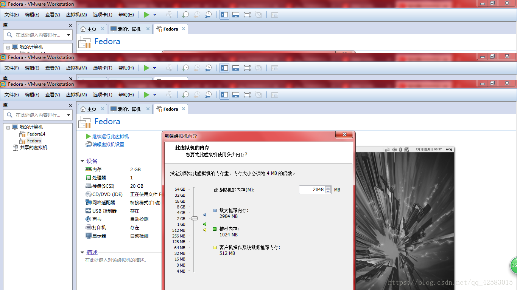Close the 新建虚拟机向导 dialog

click(x=344, y=134)
